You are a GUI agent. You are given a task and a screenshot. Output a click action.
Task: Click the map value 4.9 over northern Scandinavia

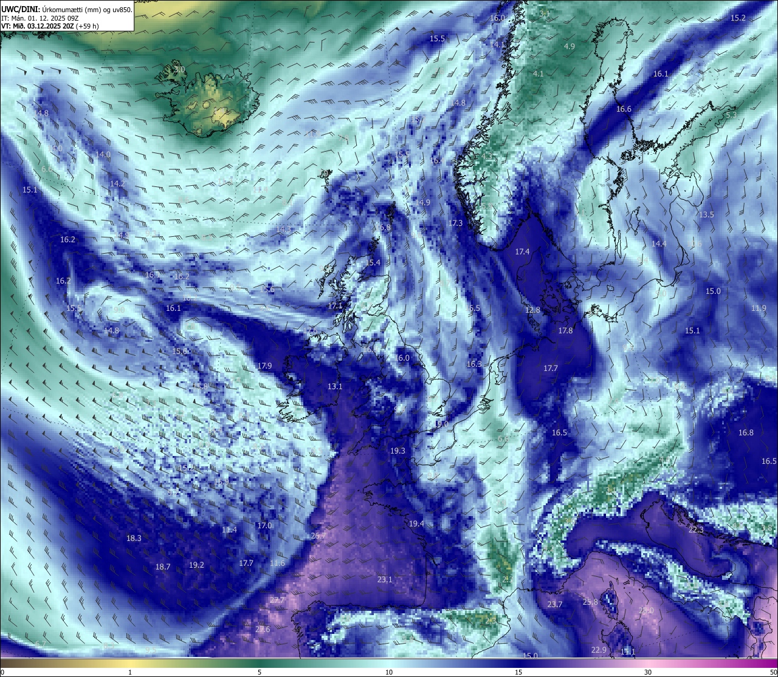(570, 47)
